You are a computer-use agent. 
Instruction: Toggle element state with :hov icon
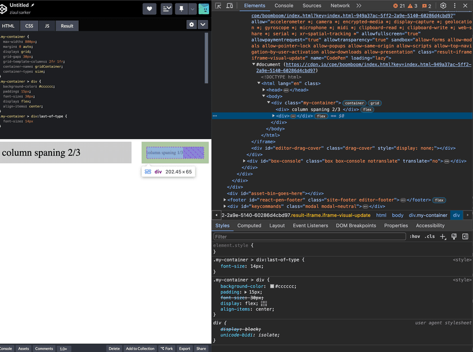point(415,236)
